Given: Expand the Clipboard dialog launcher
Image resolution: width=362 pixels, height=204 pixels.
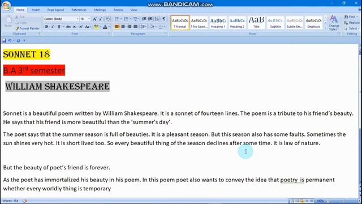Looking at the screenshot, I should [x=40, y=34].
